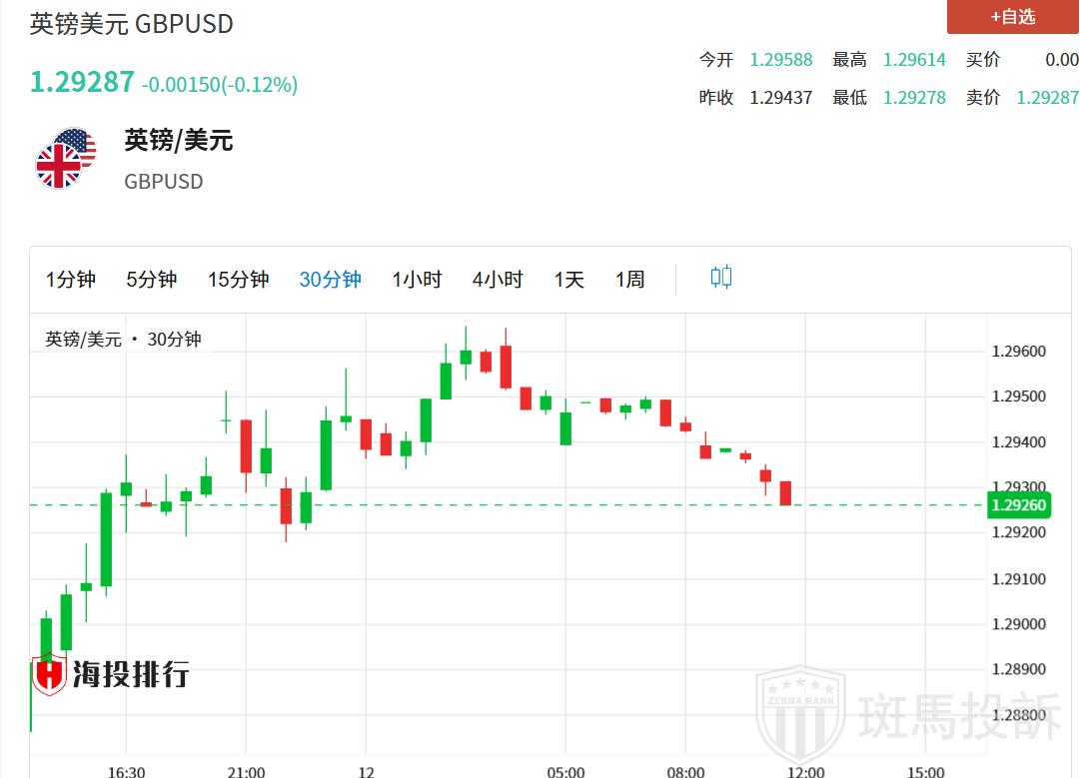This screenshot has height=778, width=1080.
Task: Click the current price 1.29287
Action: 82,82
